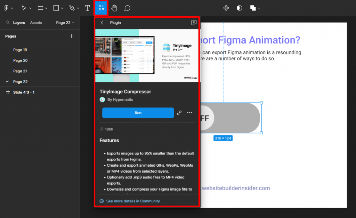Open the team library icon
Viewport: 356px width, 218px height.
coord(226,8)
